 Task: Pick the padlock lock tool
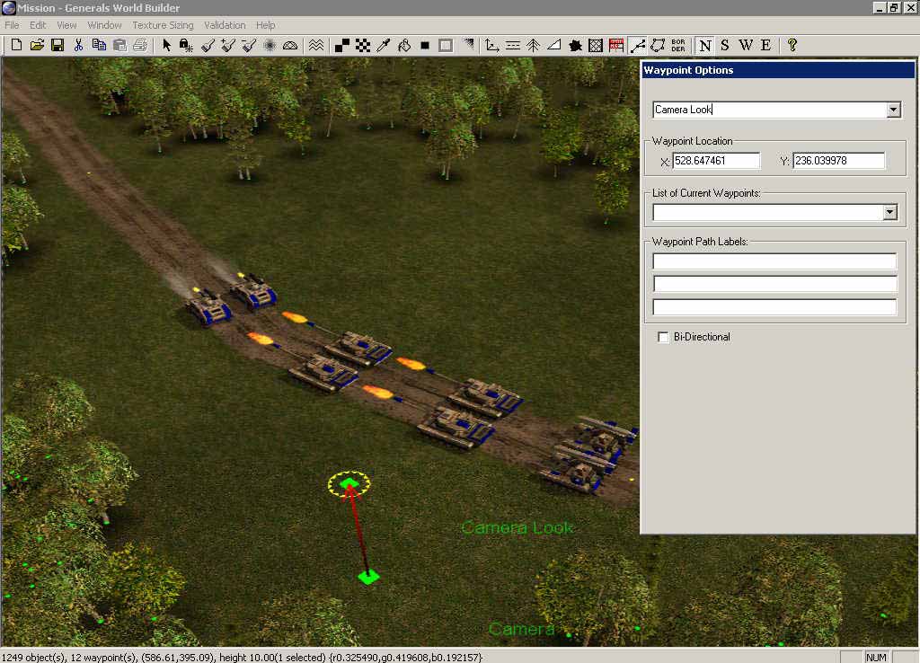click(x=187, y=45)
